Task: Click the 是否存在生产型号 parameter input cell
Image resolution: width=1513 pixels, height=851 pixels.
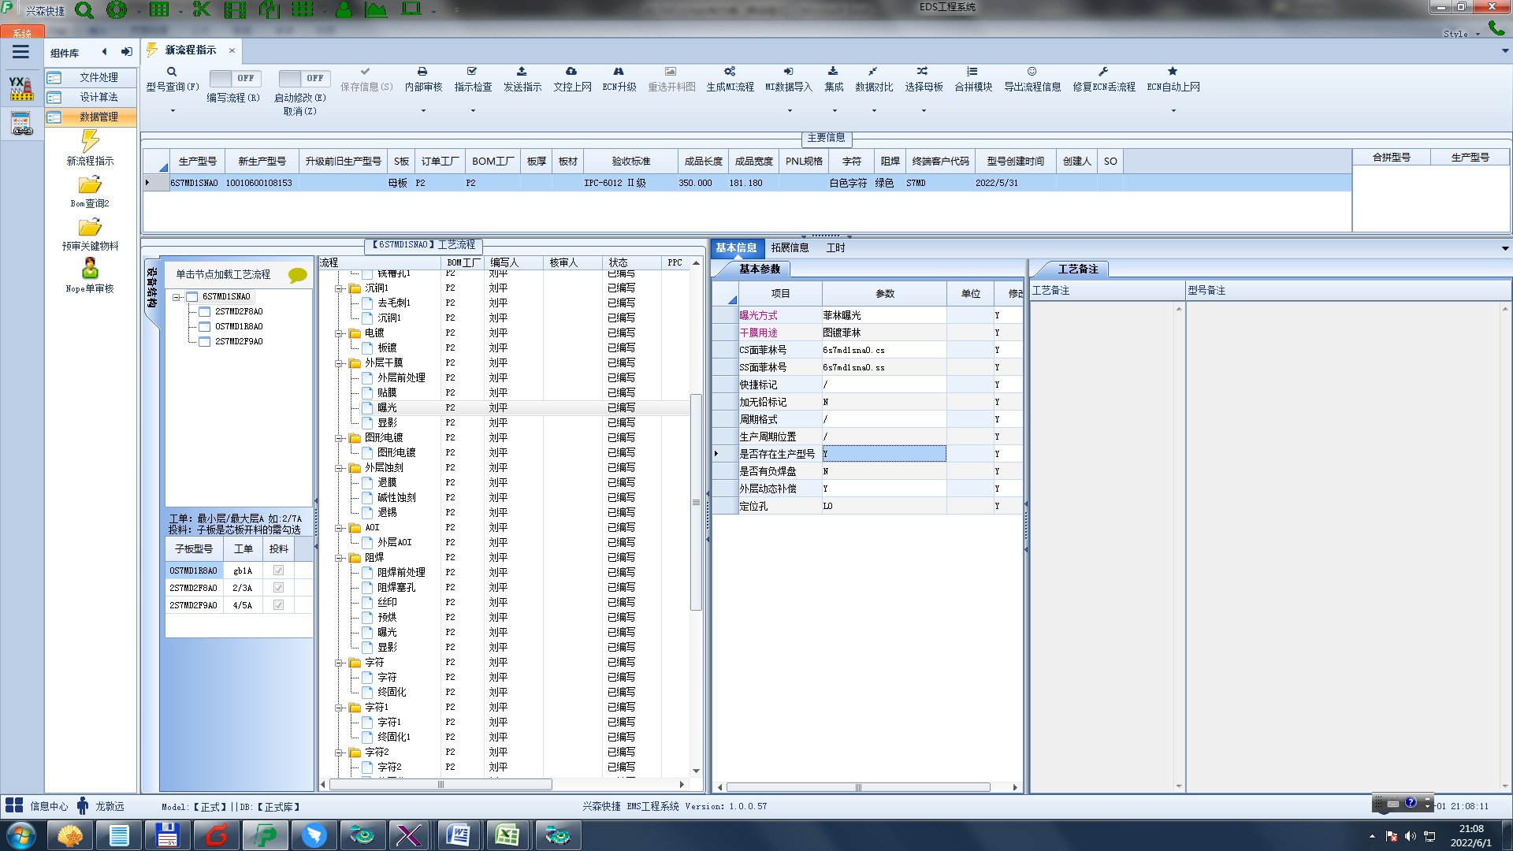Action: 883,454
